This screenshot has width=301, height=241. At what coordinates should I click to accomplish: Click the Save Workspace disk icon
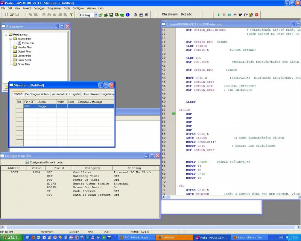pos(111,15)
